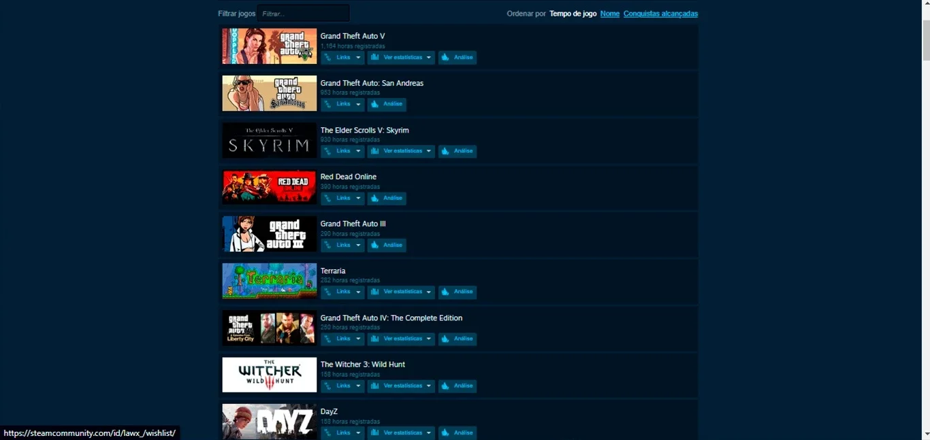This screenshot has width=930, height=440.
Task: Click Análise button for Skyrim
Action: point(458,152)
